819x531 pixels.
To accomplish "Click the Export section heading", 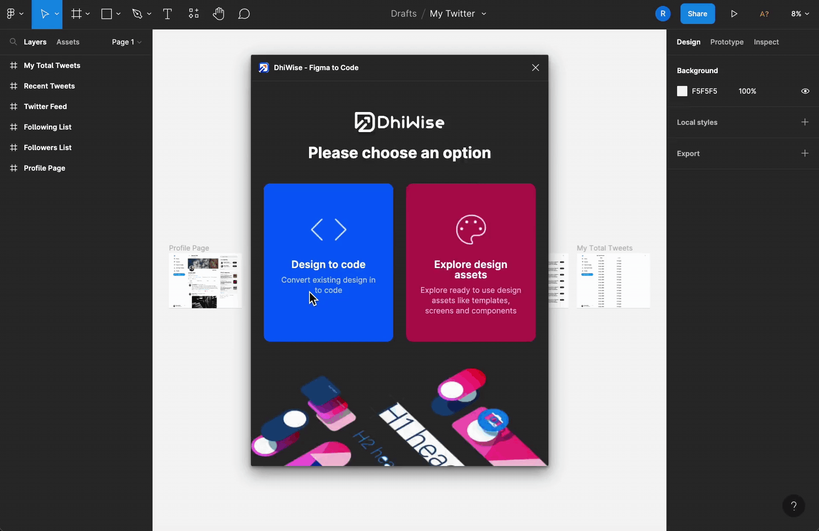I will 688,153.
